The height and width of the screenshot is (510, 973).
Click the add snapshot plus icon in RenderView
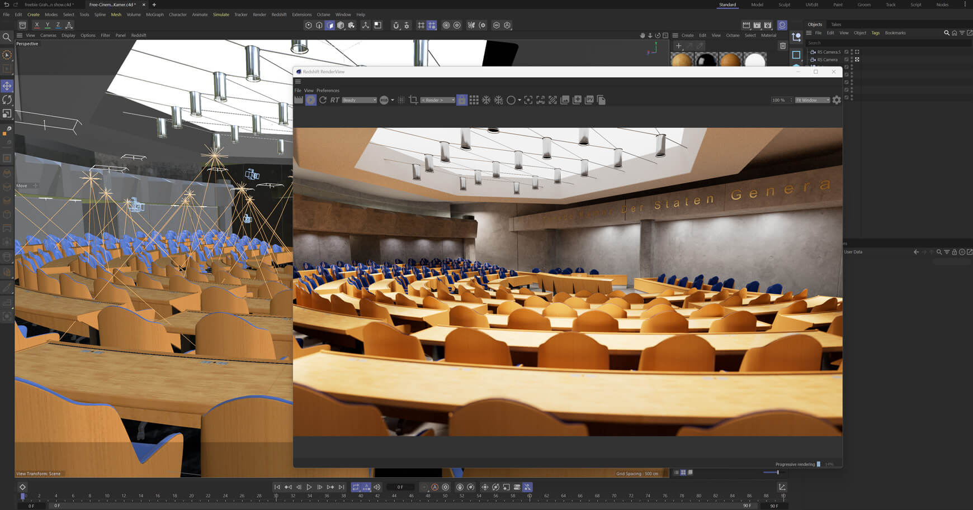[577, 100]
